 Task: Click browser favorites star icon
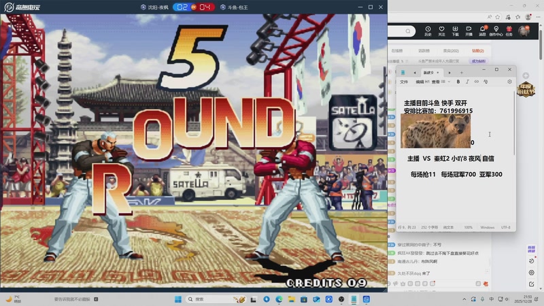tap(498, 16)
